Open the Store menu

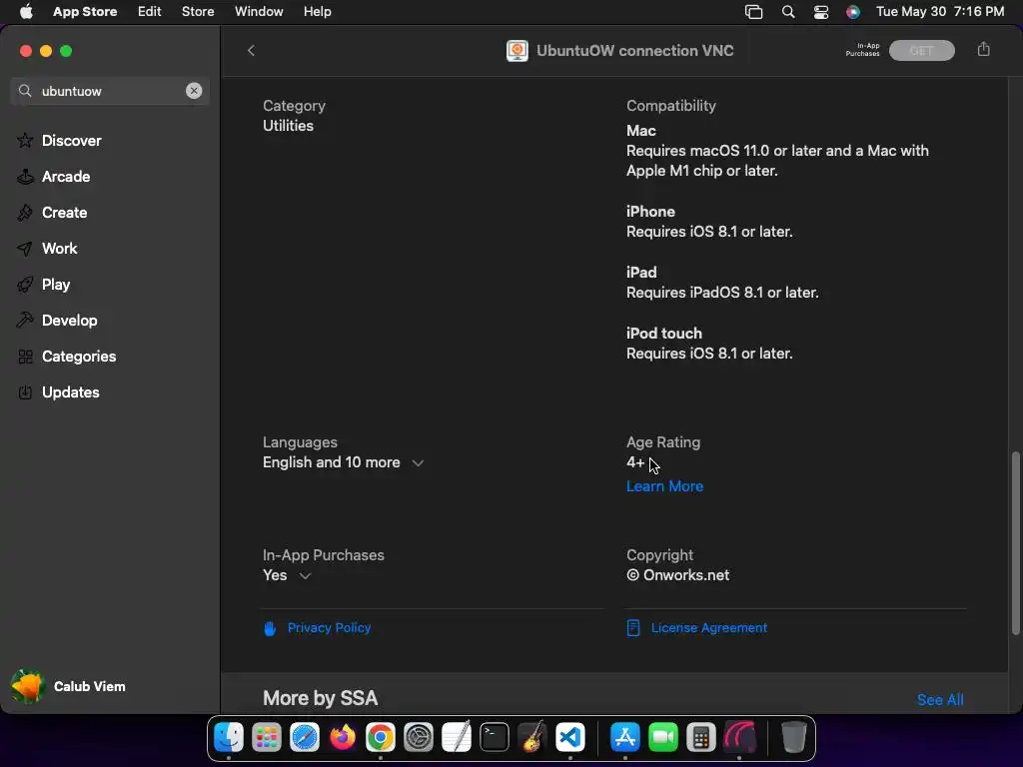198,12
